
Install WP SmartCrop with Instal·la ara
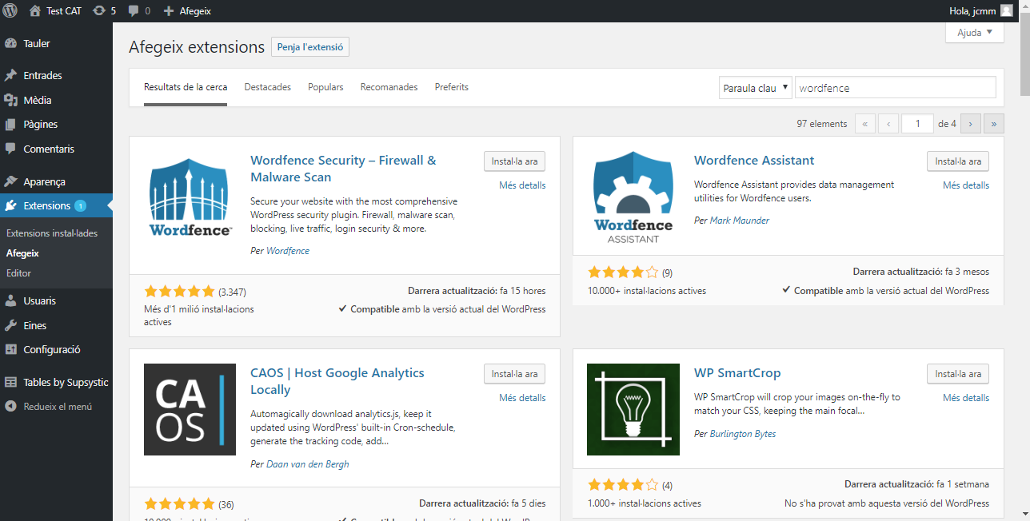958,374
